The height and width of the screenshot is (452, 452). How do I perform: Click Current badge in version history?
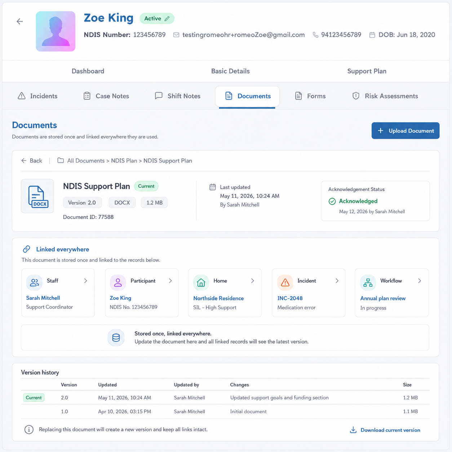click(x=34, y=398)
